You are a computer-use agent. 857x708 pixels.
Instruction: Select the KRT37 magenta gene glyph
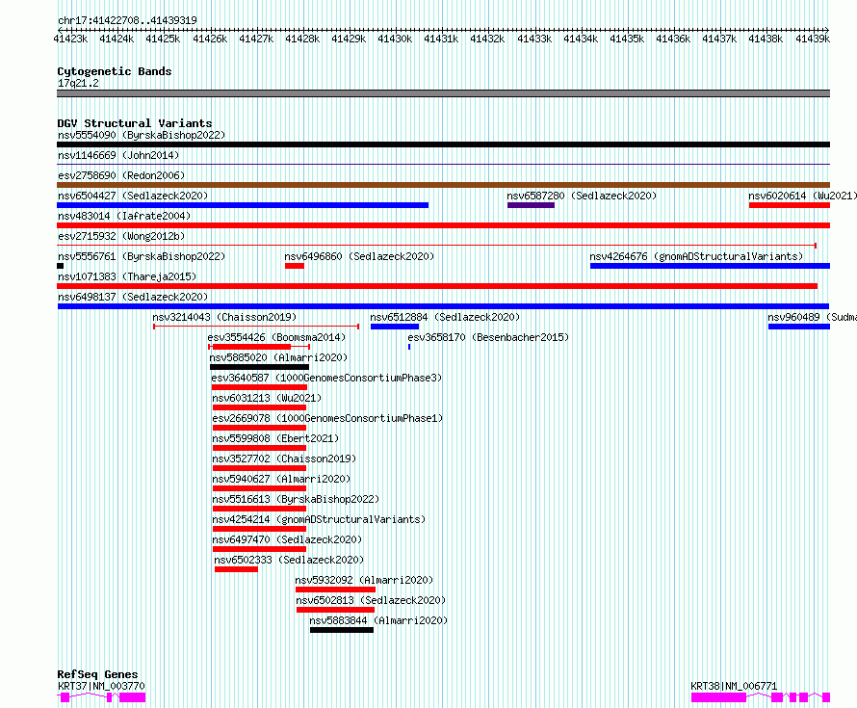point(101,697)
